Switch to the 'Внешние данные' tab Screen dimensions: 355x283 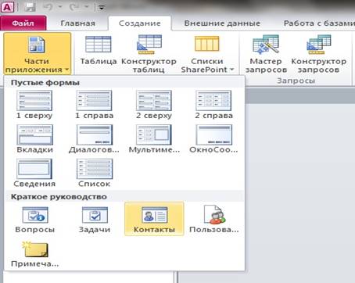pyautogui.click(x=222, y=23)
